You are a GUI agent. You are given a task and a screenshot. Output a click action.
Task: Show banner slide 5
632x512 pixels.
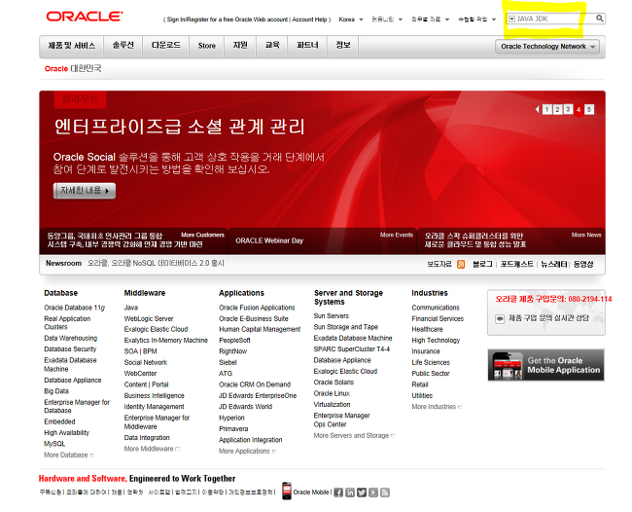589,109
